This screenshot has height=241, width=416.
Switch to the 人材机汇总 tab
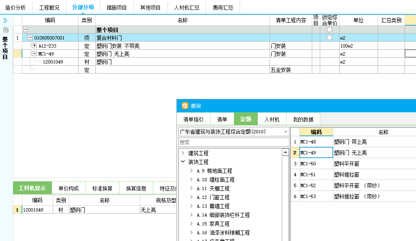[x=186, y=8]
